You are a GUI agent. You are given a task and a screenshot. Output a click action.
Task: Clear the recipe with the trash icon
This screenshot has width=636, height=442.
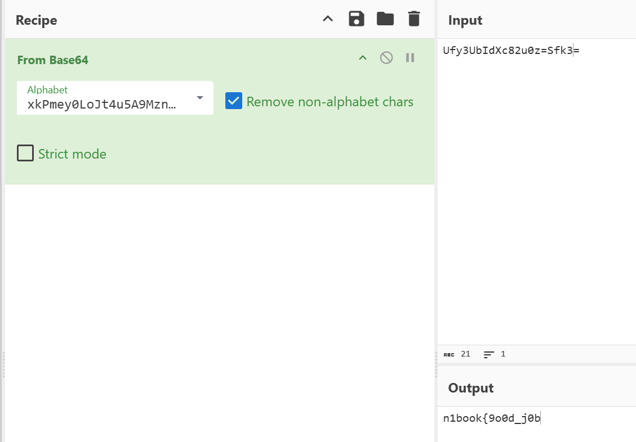pyautogui.click(x=413, y=19)
